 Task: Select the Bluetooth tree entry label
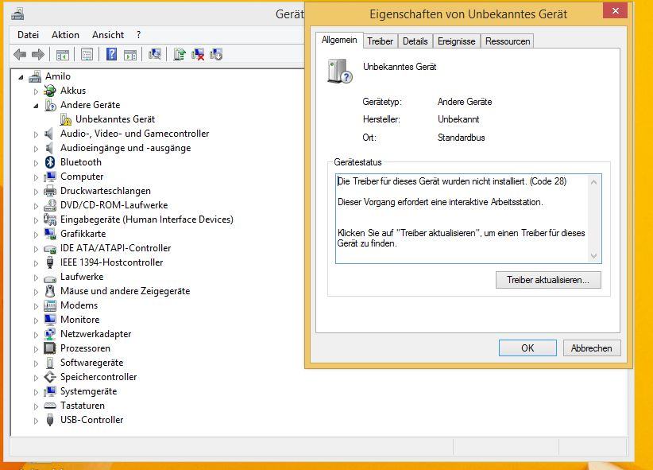(x=81, y=162)
